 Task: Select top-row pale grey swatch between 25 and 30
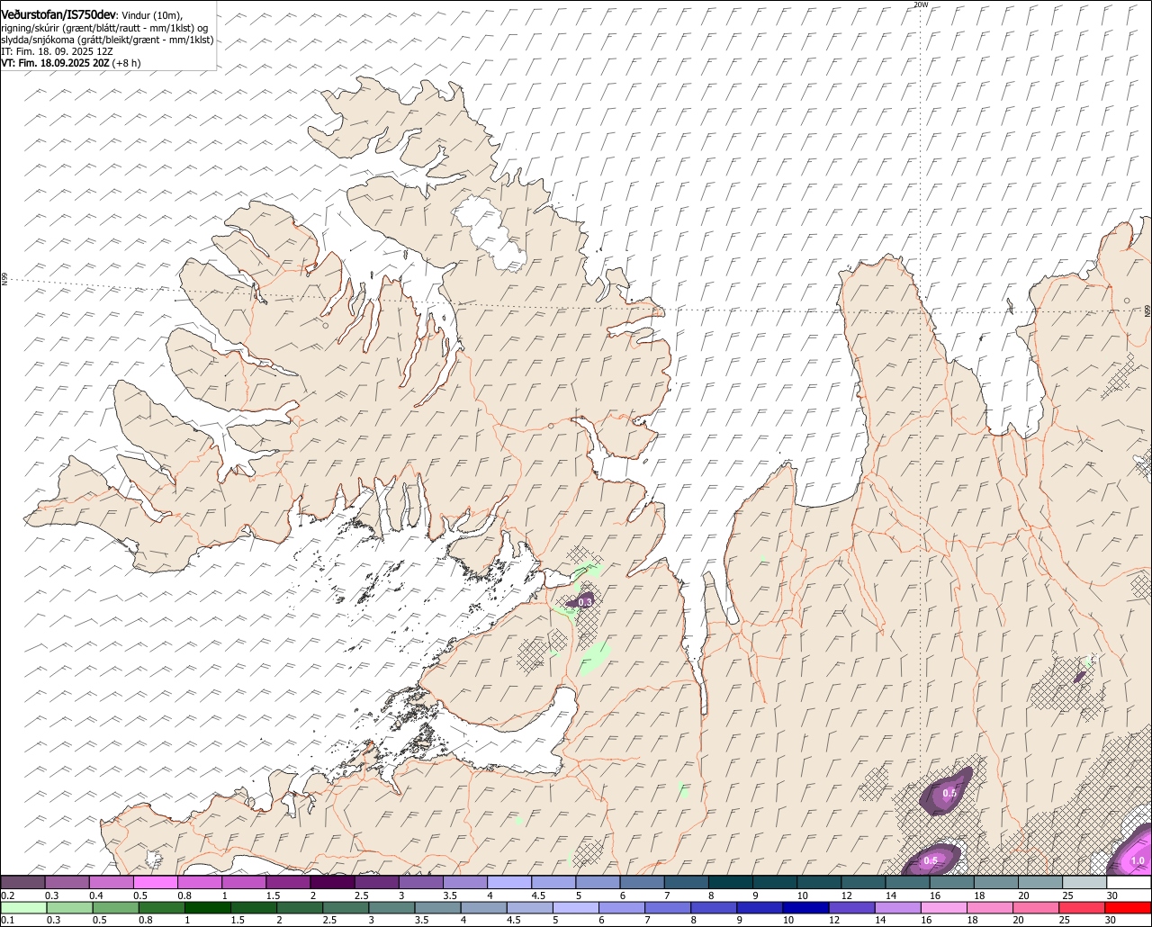(1084, 882)
